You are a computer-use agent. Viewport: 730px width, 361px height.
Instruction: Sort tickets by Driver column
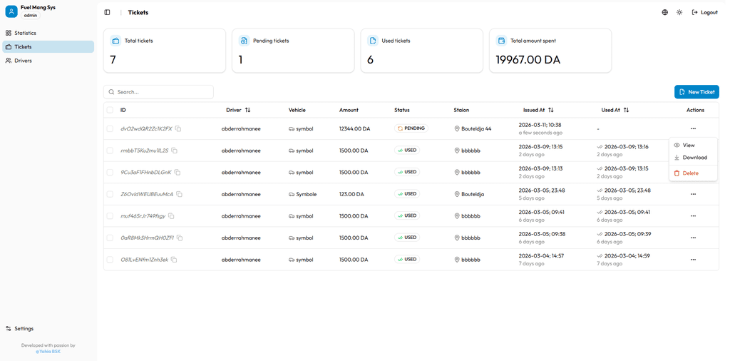(247, 110)
